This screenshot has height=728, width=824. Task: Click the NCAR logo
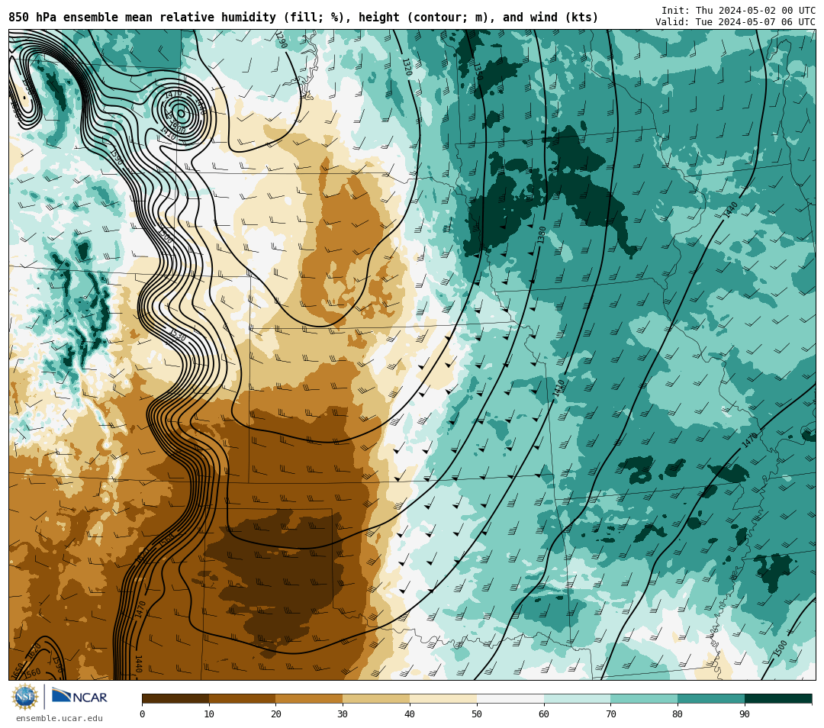click(x=79, y=697)
